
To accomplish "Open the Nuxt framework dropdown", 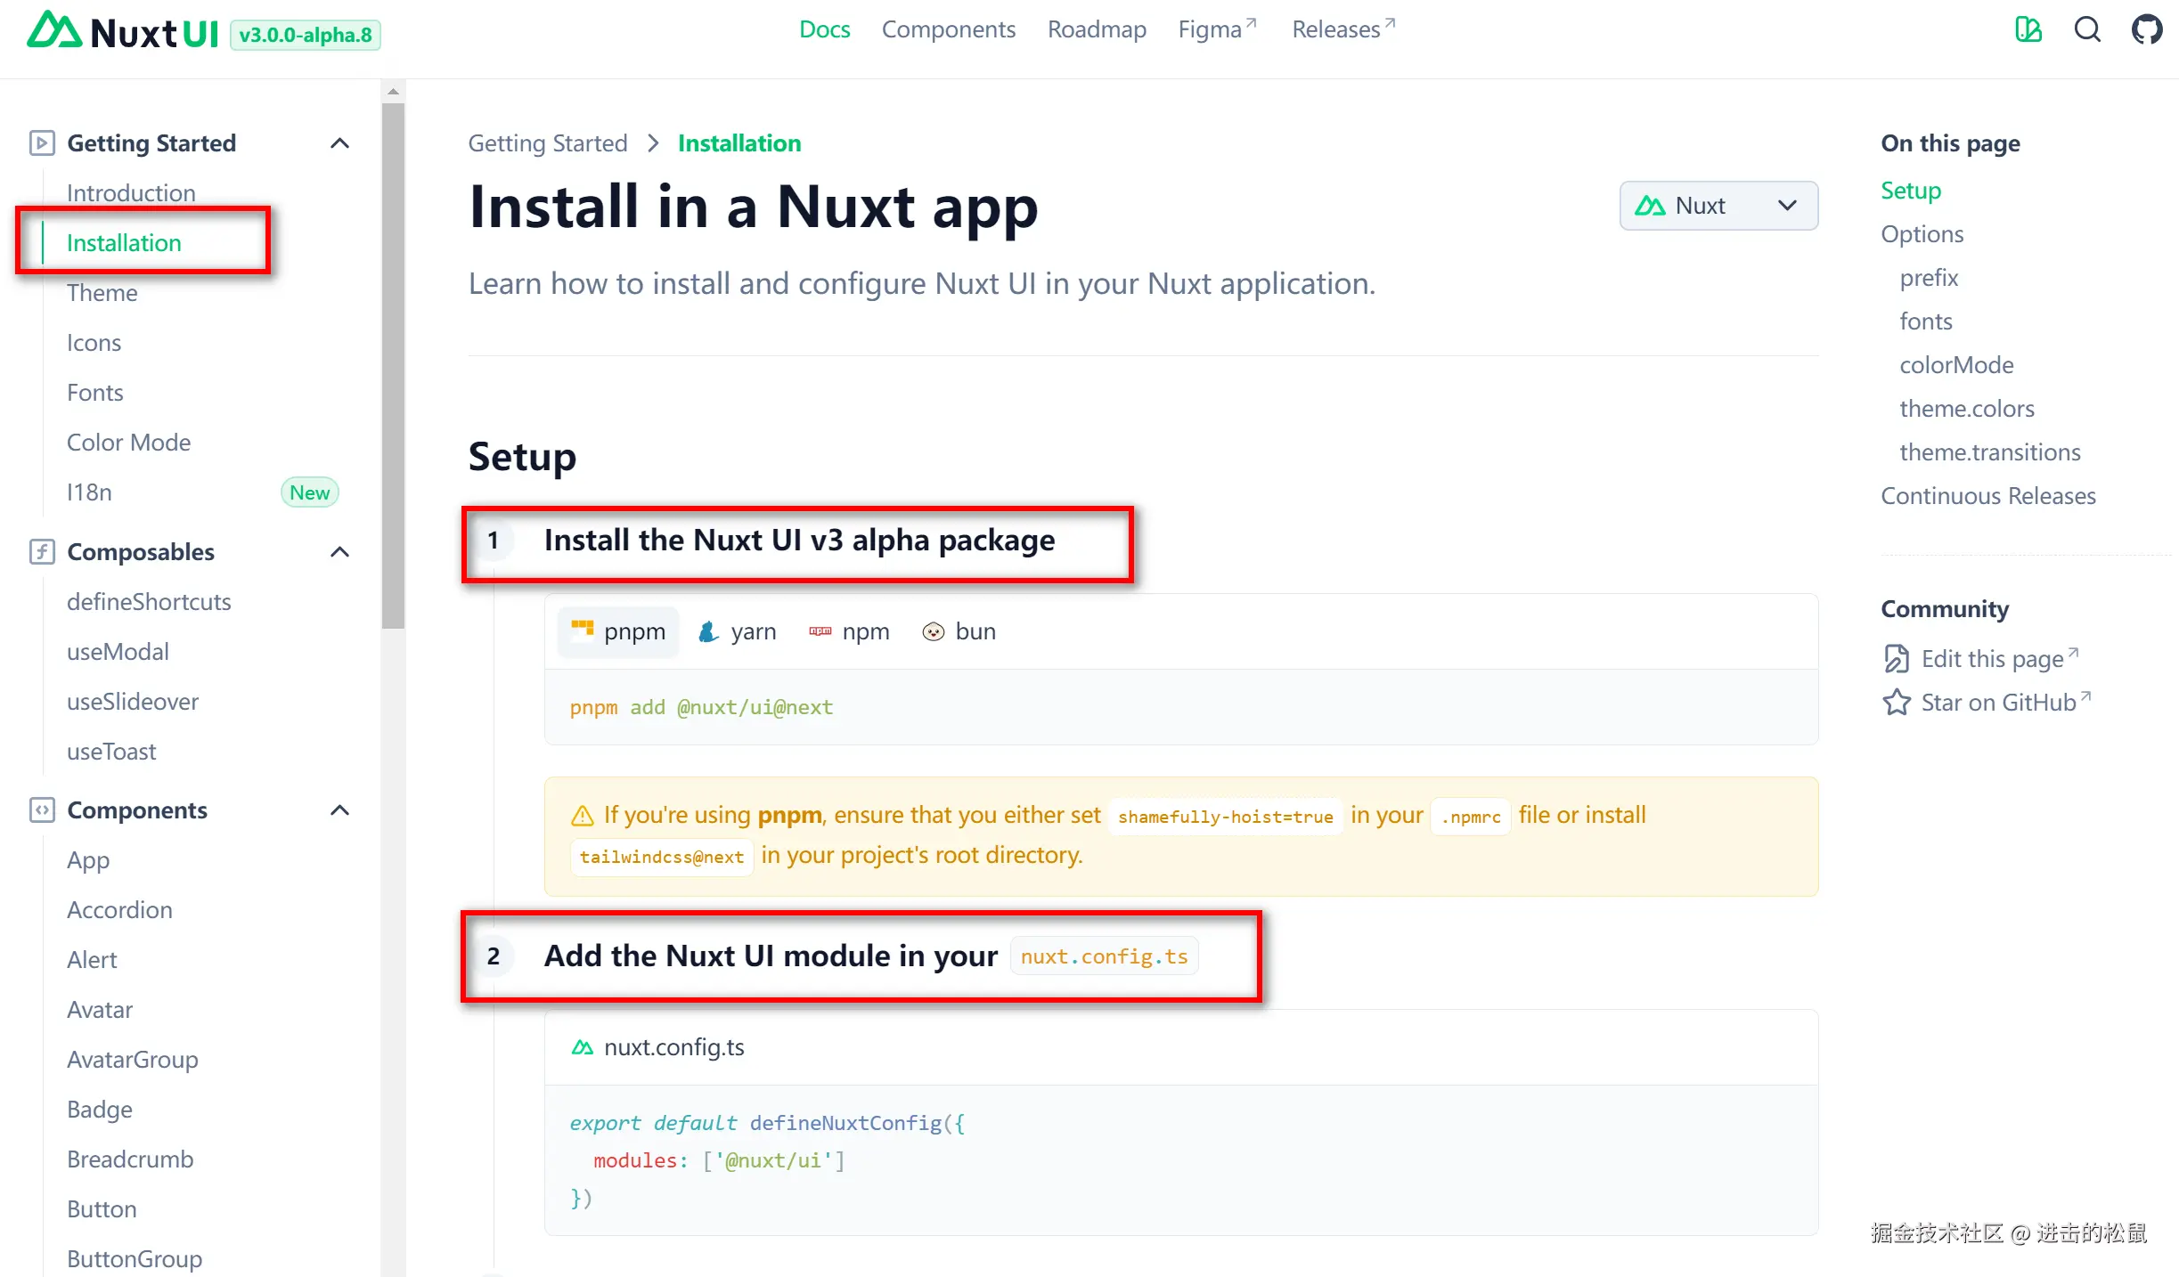I will 1718,206.
